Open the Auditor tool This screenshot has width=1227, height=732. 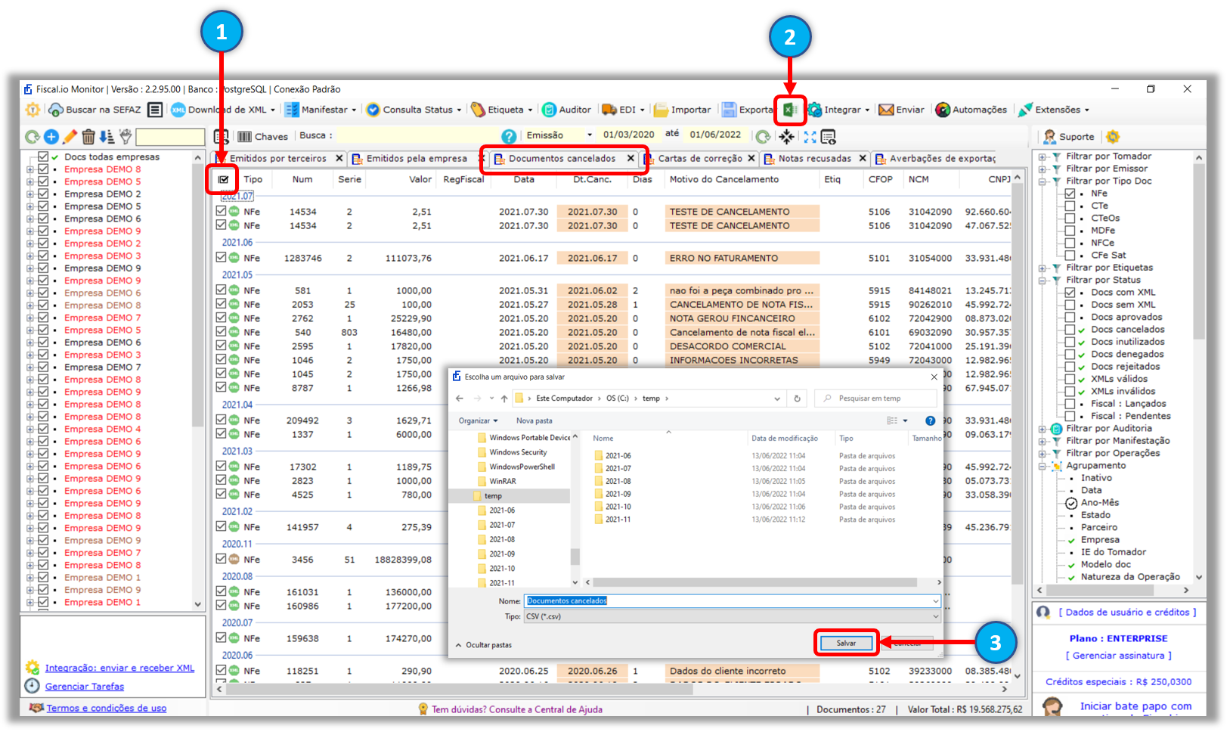click(x=566, y=110)
